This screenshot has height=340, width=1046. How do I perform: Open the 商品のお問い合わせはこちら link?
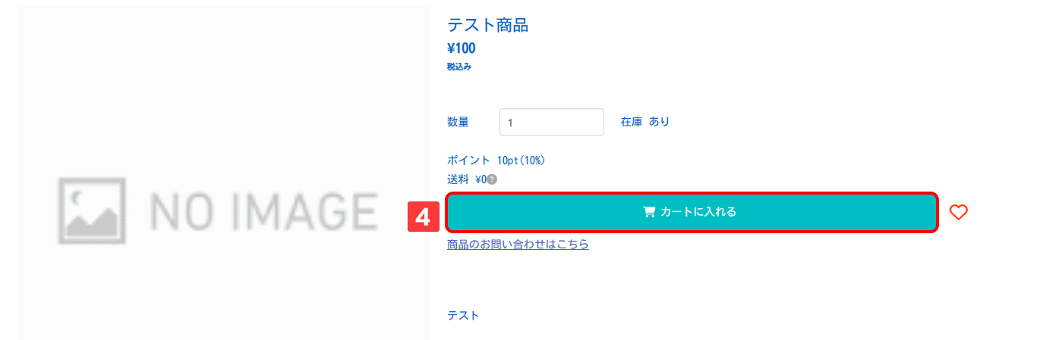coord(518,245)
